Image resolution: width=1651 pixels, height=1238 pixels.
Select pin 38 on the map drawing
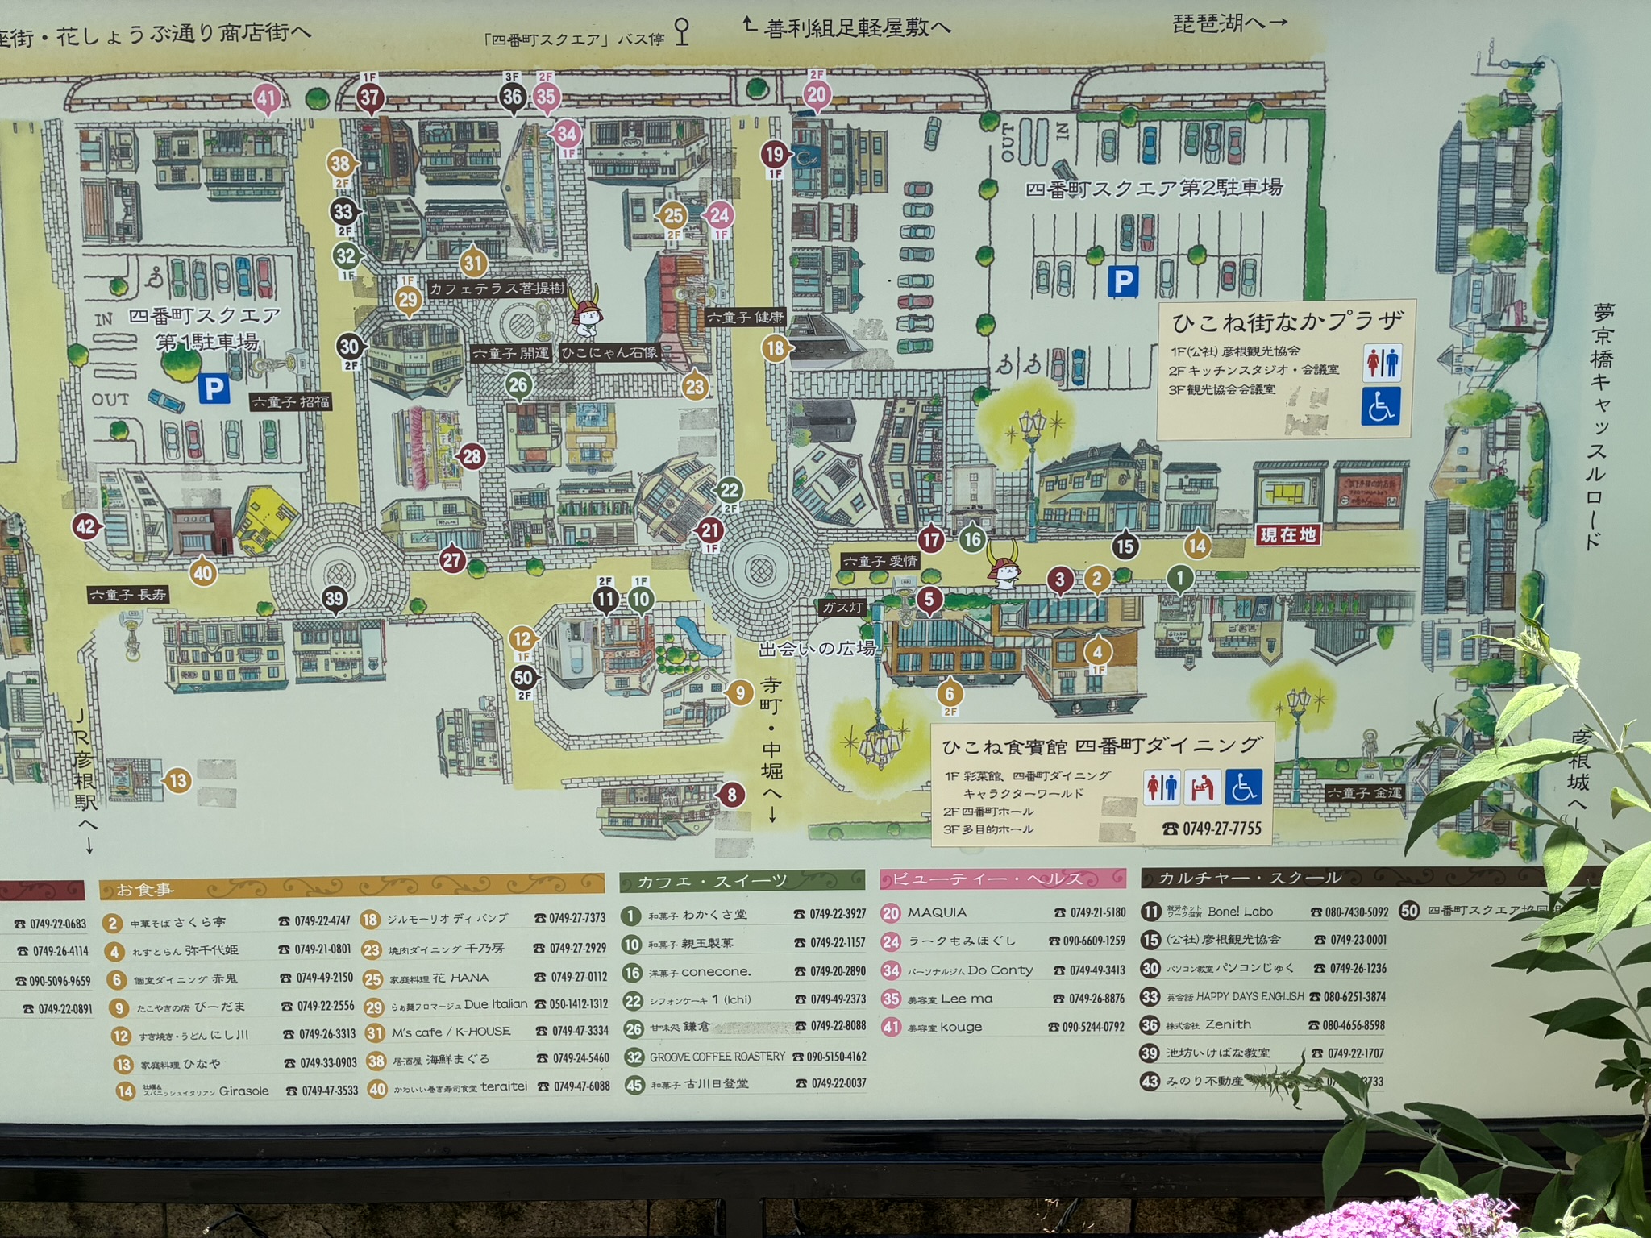pyautogui.click(x=340, y=164)
